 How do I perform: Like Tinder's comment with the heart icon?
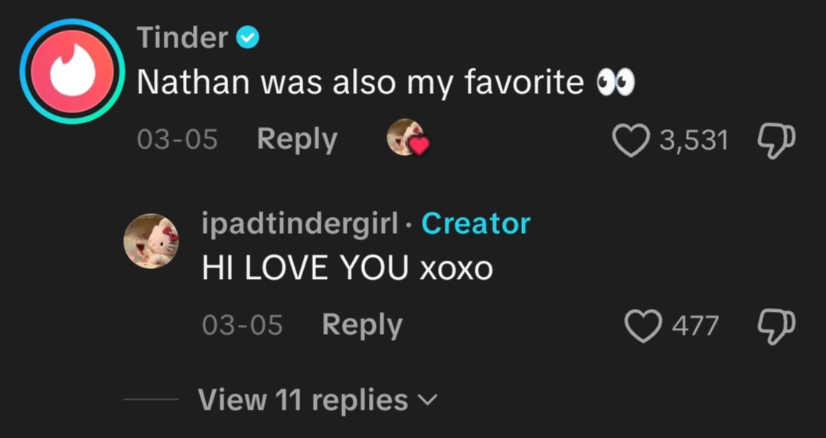[630, 140]
